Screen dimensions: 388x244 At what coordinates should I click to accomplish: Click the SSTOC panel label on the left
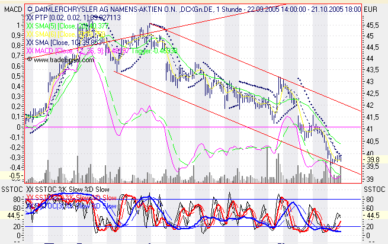[12, 190]
